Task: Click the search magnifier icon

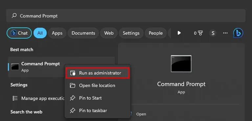Action: [14, 15]
